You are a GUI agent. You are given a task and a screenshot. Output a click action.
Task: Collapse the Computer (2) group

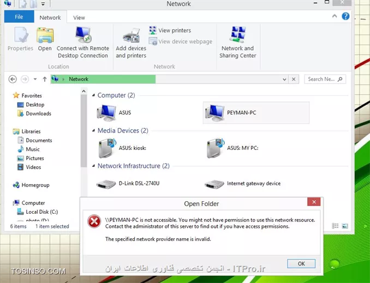(93, 95)
